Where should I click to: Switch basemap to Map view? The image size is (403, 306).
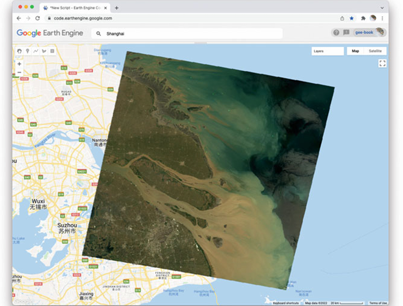pos(355,51)
